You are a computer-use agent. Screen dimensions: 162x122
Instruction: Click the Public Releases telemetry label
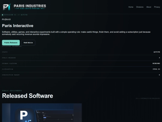coord(9,58)
